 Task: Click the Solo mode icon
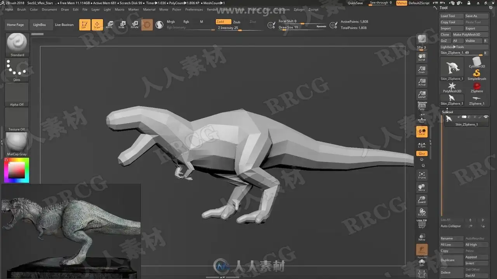422,262
